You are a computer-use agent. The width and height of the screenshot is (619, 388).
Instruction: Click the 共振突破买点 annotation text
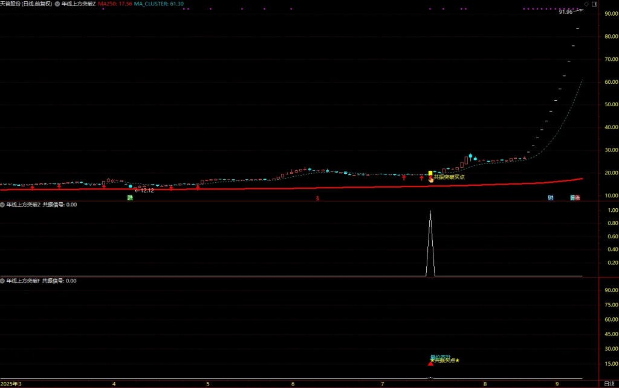pyautogui.click(x=450, y=177)
